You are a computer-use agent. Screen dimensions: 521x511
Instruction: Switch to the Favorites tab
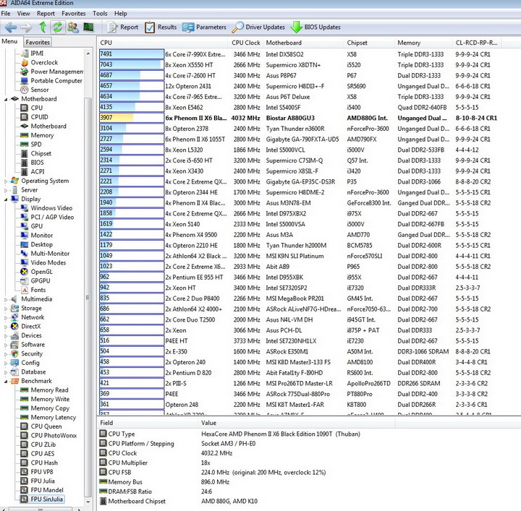[x=38, y=42]
